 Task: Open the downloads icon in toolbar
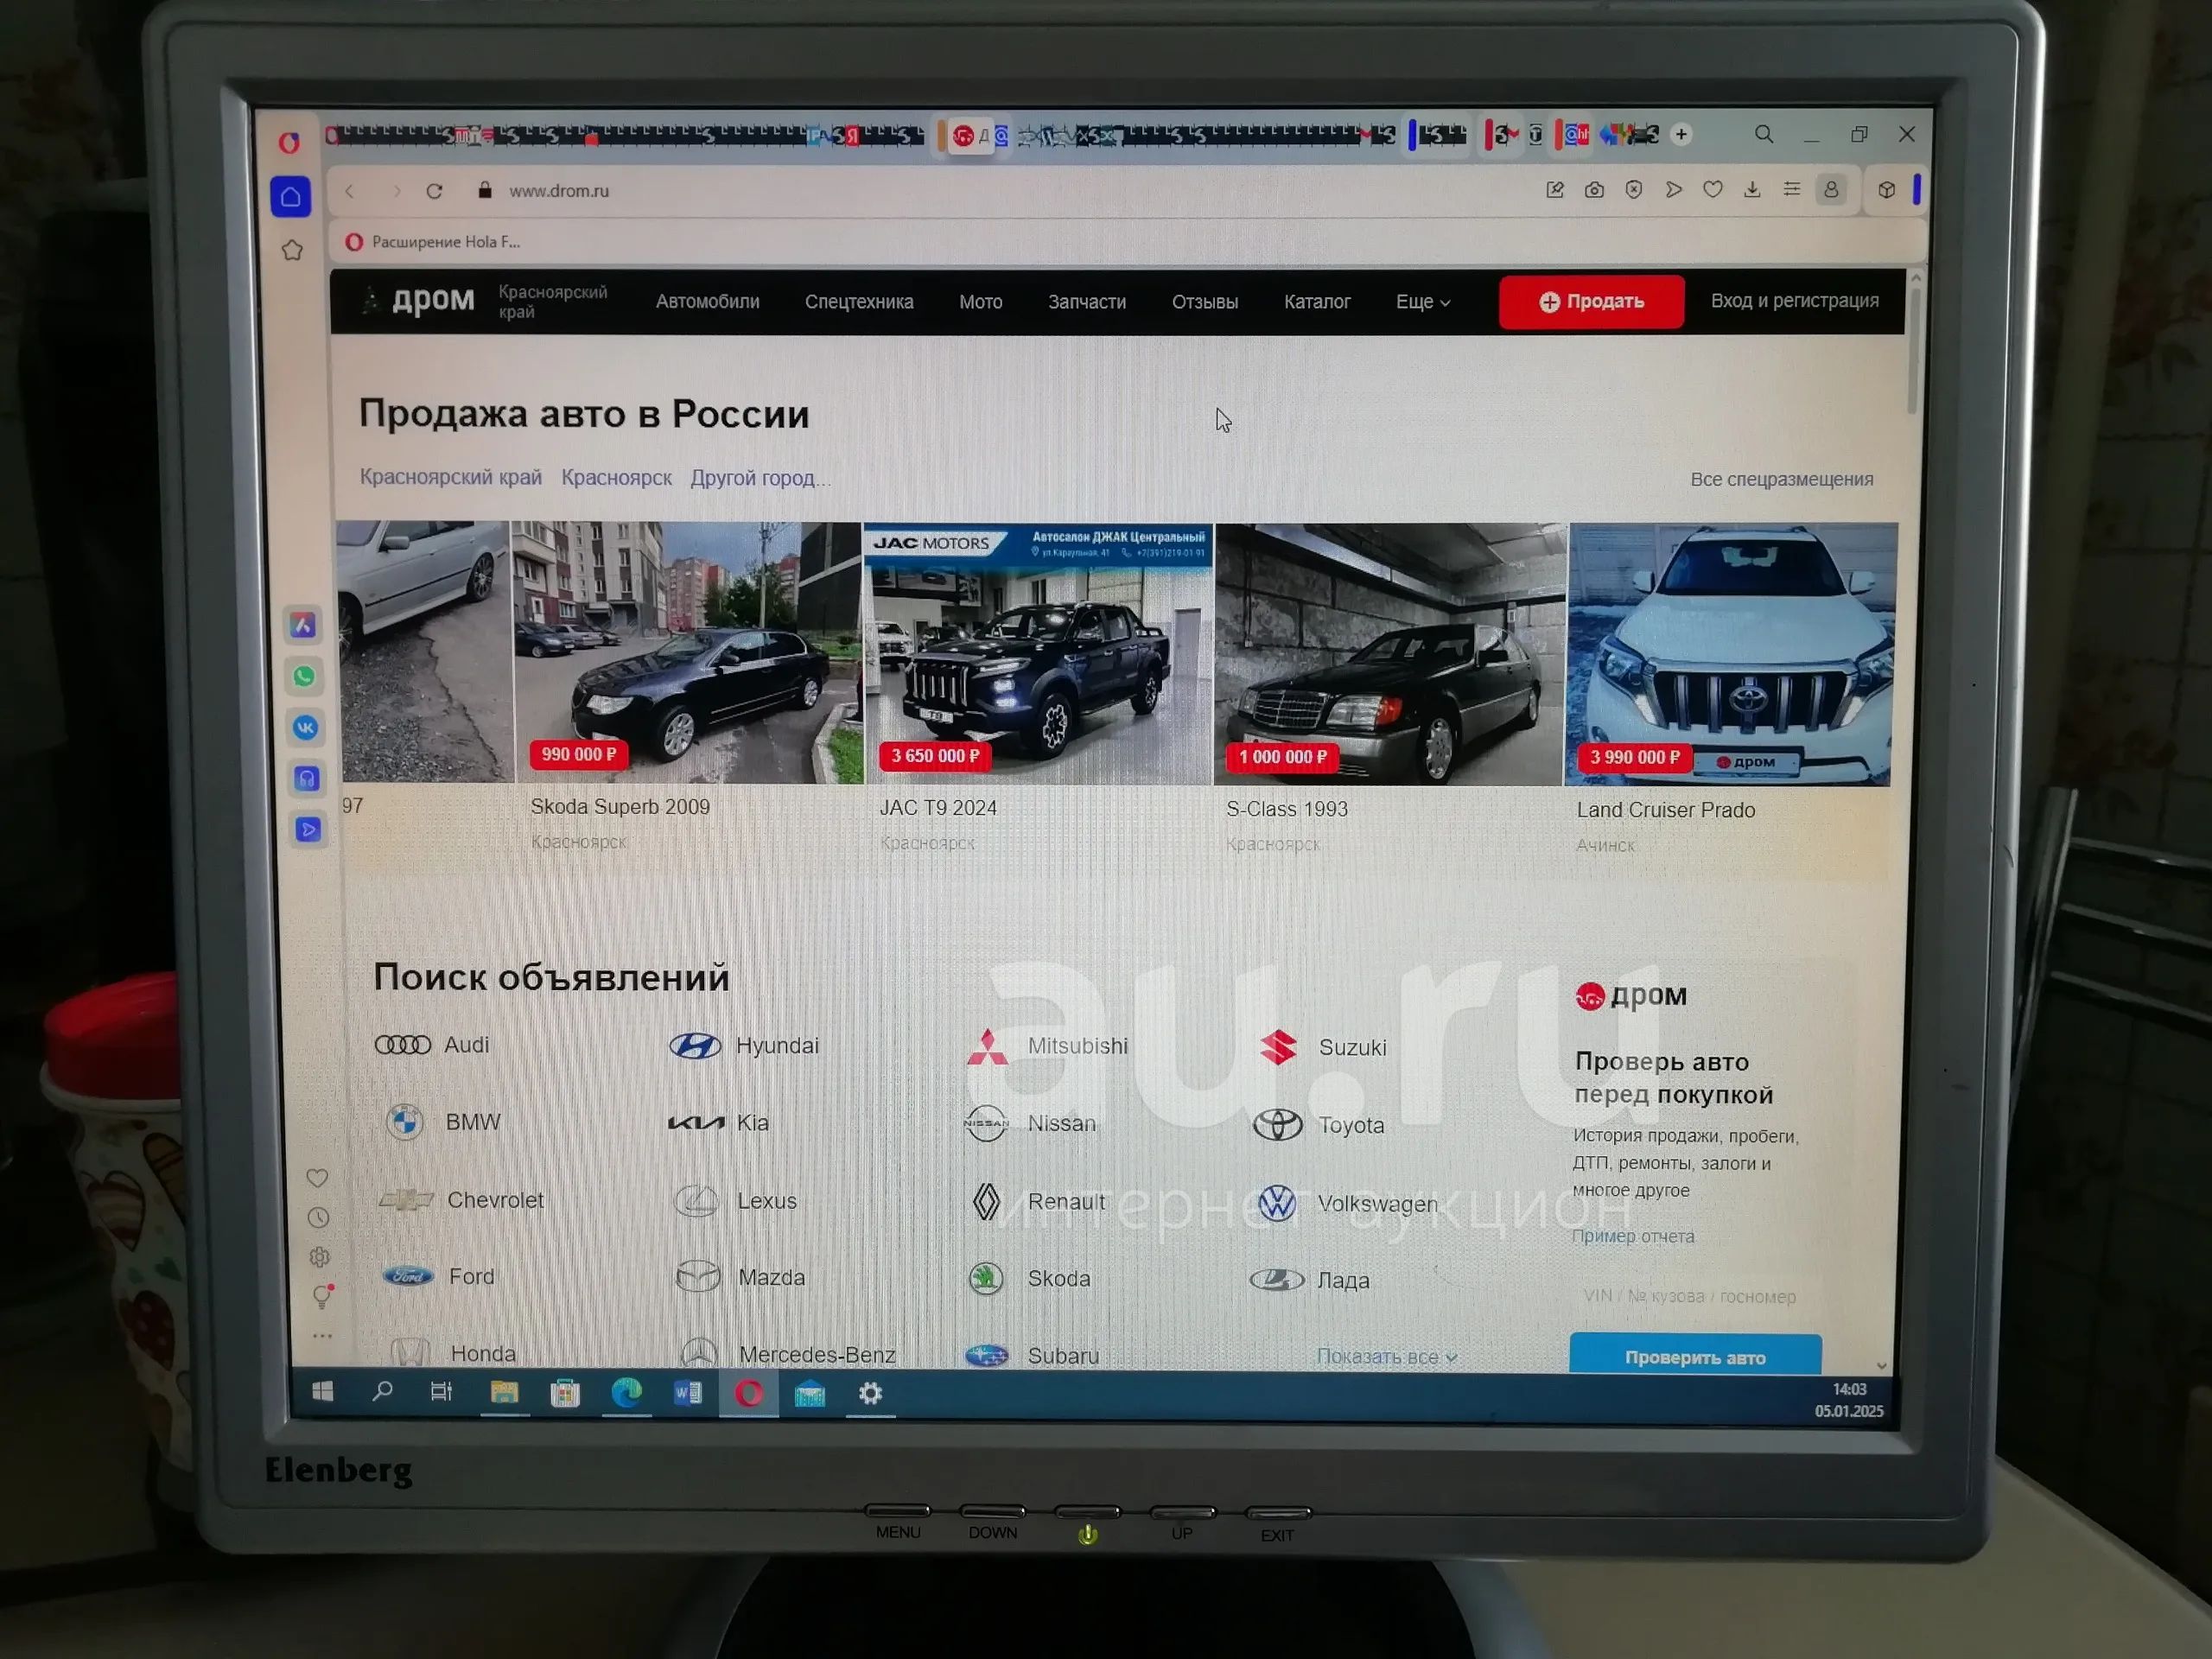point(1752,189)
